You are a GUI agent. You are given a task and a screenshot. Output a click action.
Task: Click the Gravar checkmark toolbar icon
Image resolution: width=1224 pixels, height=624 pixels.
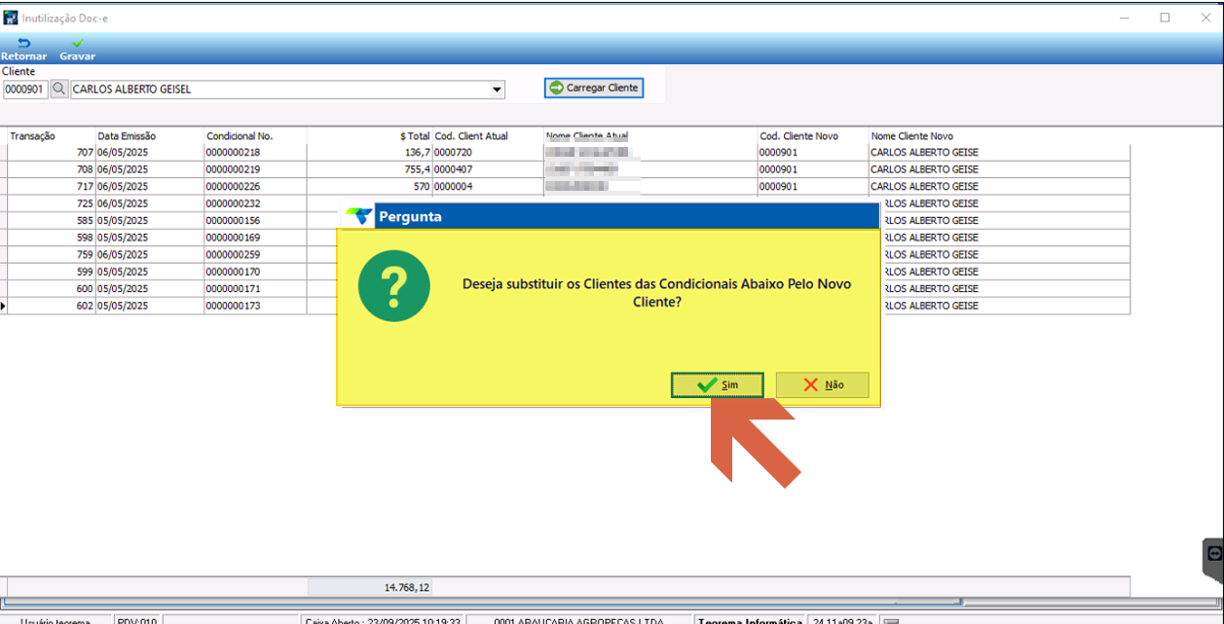78,43
